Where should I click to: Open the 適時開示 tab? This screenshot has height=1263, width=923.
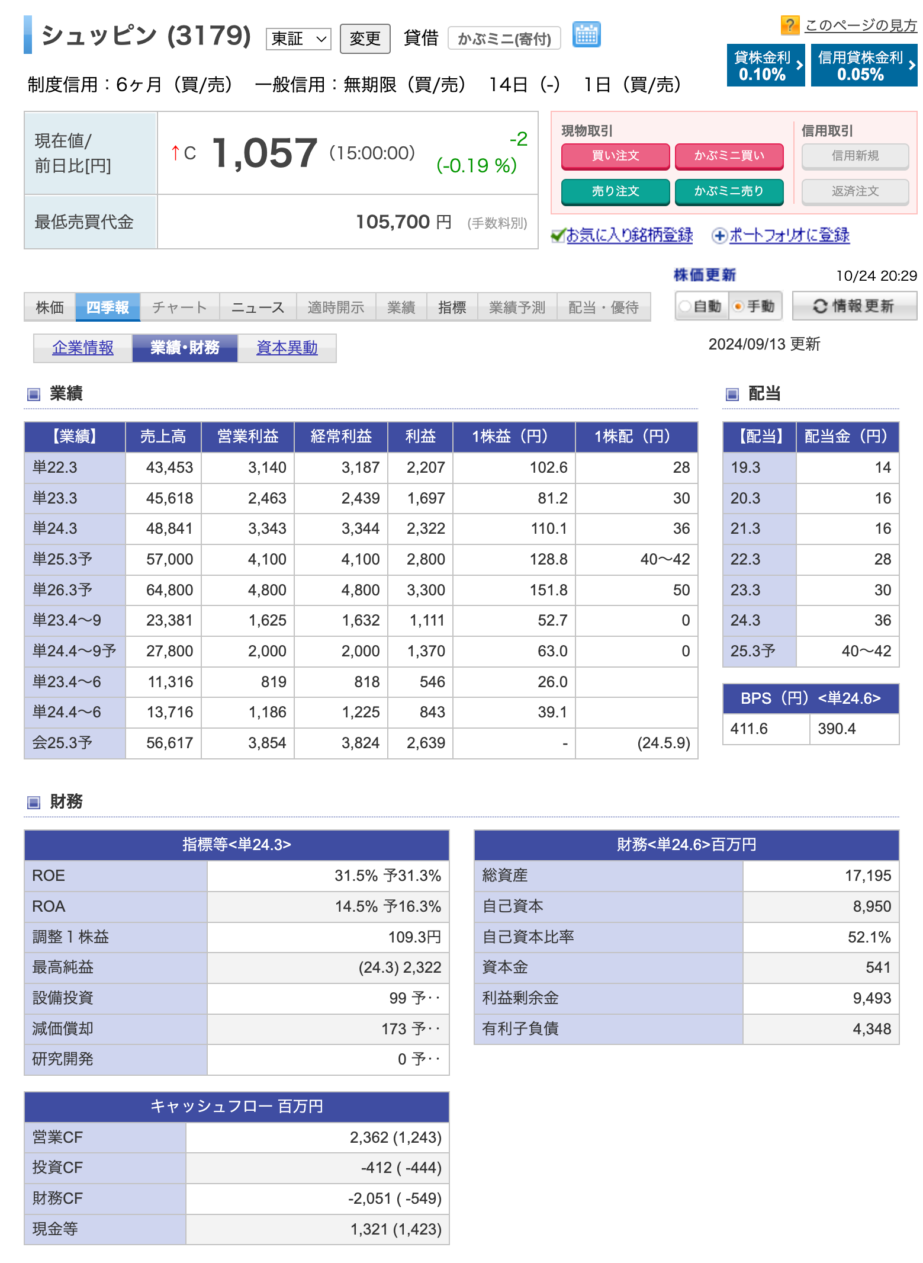coord(336,307)
